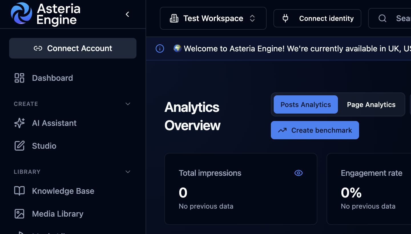This screenshot has height=234, width=411.
Task: Open Studio from the sidebar
Action: point(73,146)
